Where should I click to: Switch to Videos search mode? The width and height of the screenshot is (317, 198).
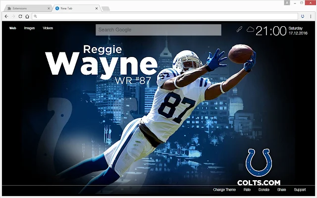pyautogui.click(x=48, y=28)
